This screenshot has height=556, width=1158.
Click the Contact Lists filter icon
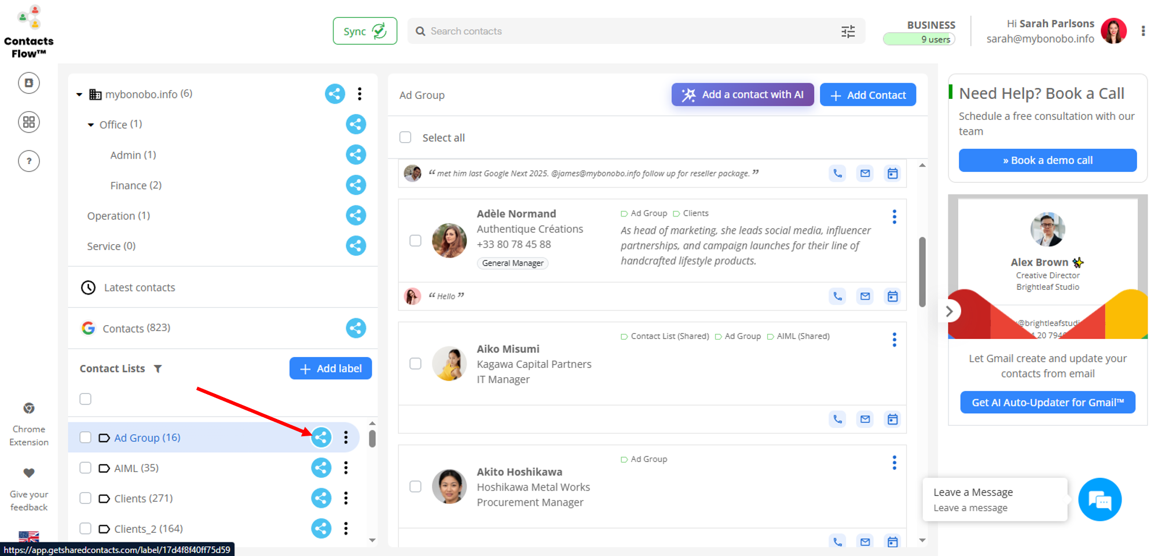pos(158,369)
